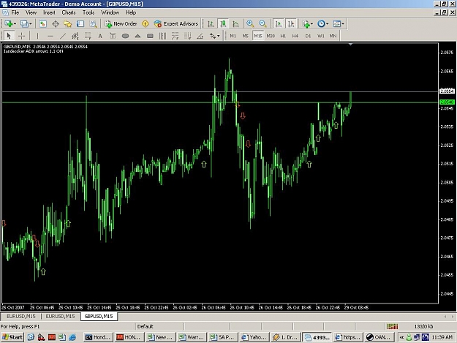Zoom out on the chart
Image resolution: width=457 pixels, height=343 pixels.
pyautogui.click(x=263, y=23)
